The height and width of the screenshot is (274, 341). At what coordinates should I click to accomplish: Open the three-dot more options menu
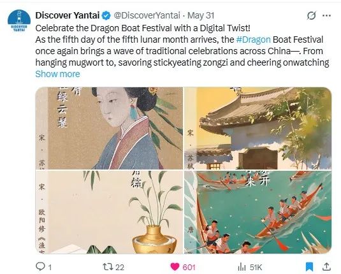click(x=326, y=15)
